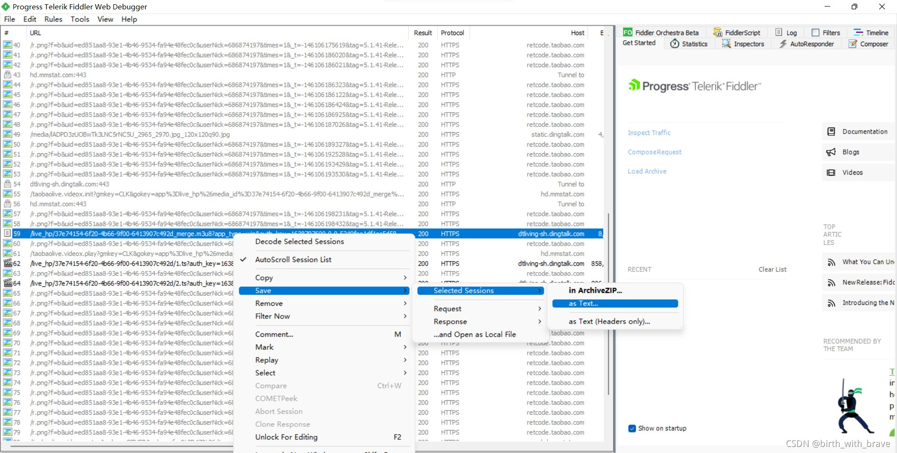Click the video icon of session 62
897x453 pixels.
pyautogui.click(x=7, y=263)
